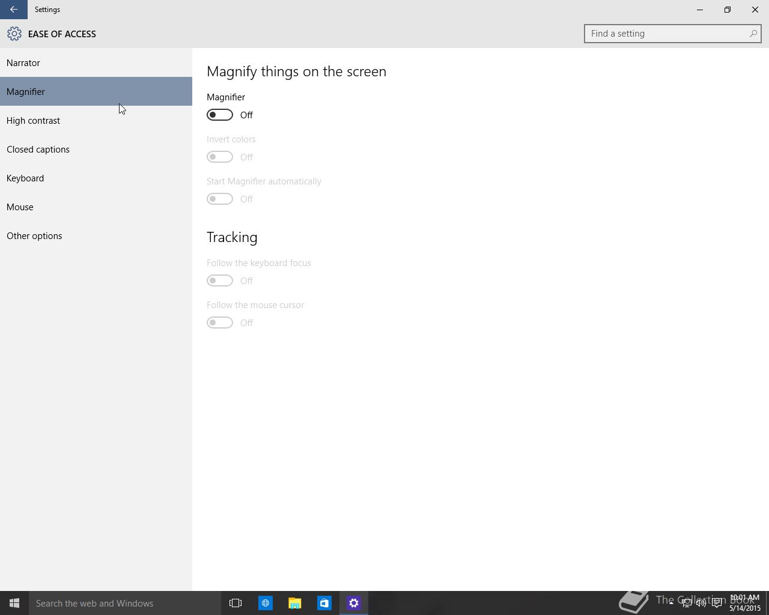
Task: Toggle Follow the mouse cursor switch
Action: click(x=220, y=323)
